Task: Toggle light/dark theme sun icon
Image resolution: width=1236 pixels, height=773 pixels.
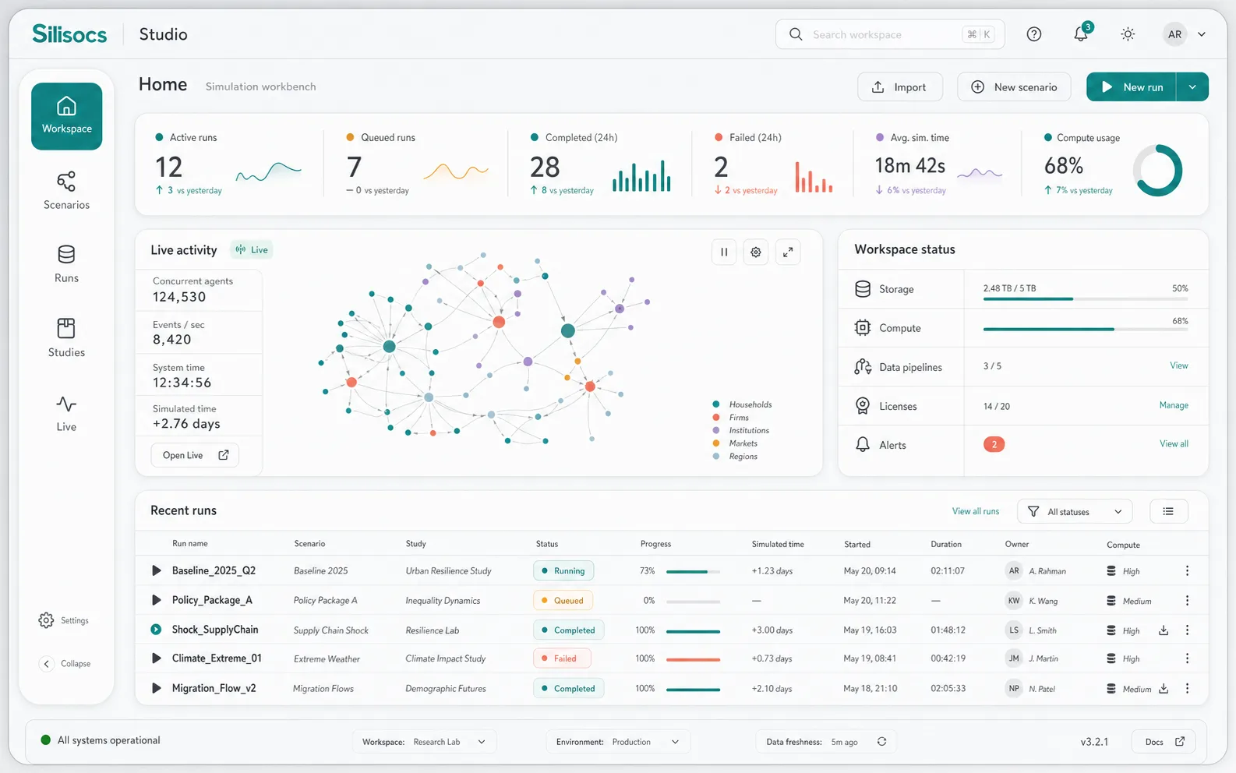Action: pyautogui.click(x=1128, y=34)
